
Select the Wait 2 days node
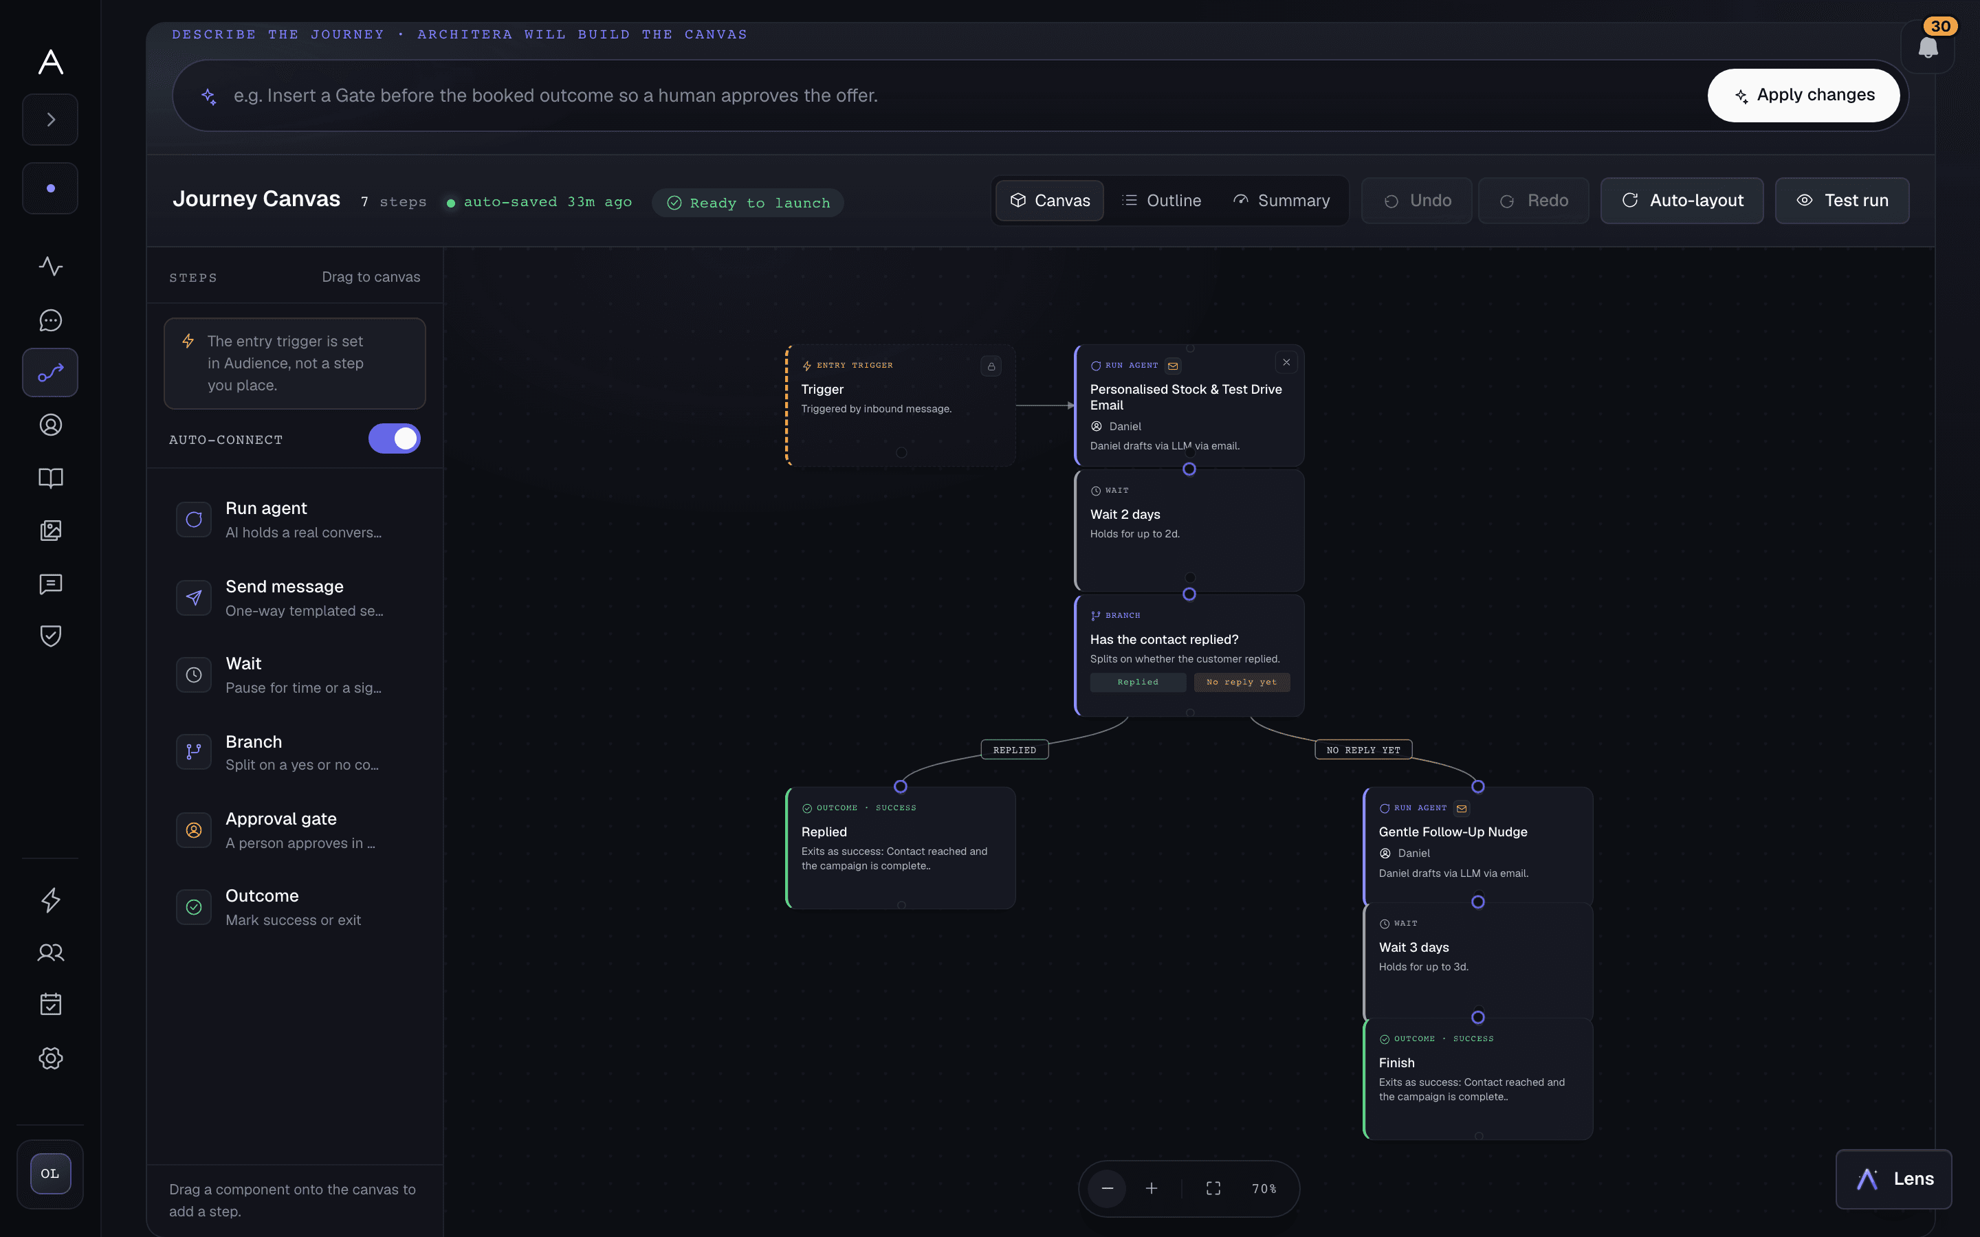pos(1189,530)
